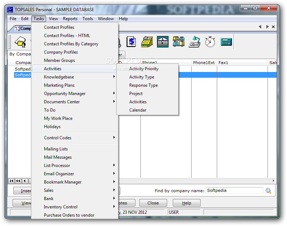Choose Project in Activities submenu
287x226 pixels.
tap(148, 94)
